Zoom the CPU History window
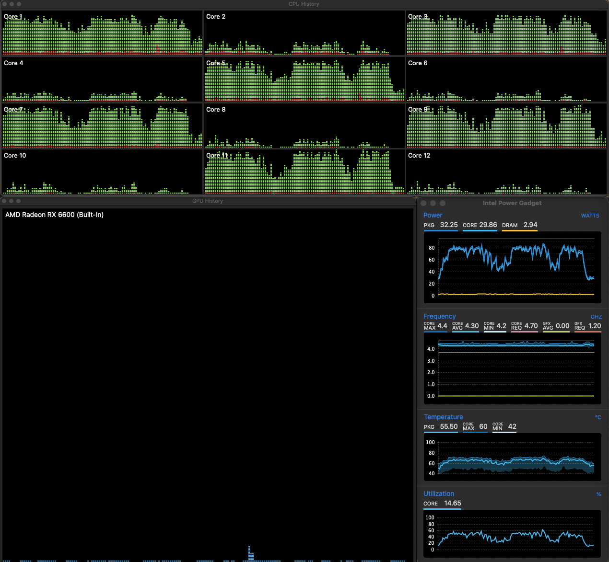609x562 pixels. pos(19,4)
